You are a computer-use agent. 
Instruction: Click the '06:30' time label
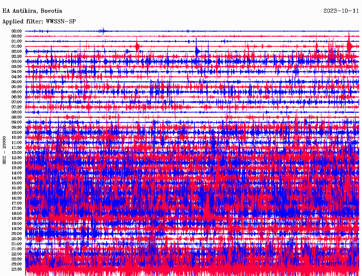click(17, 97)
